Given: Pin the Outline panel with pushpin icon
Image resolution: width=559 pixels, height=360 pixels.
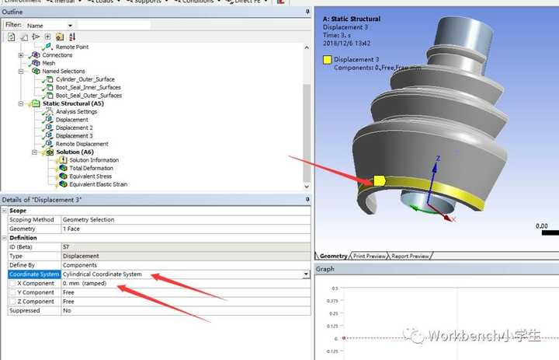Looking at the screenshot, I should (x=307, y=12).
